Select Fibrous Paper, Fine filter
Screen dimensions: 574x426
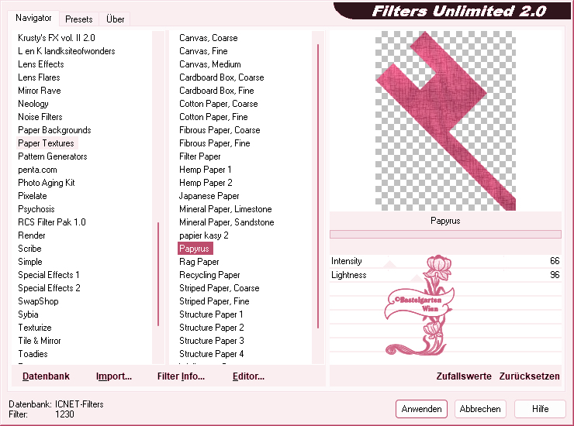(215, 143)
